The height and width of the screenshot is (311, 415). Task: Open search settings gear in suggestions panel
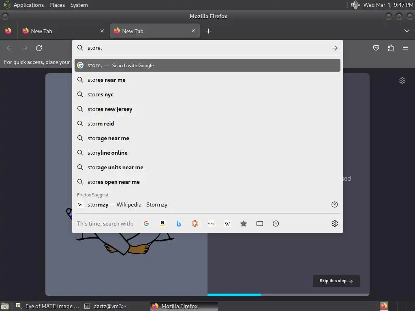[334, 224]
